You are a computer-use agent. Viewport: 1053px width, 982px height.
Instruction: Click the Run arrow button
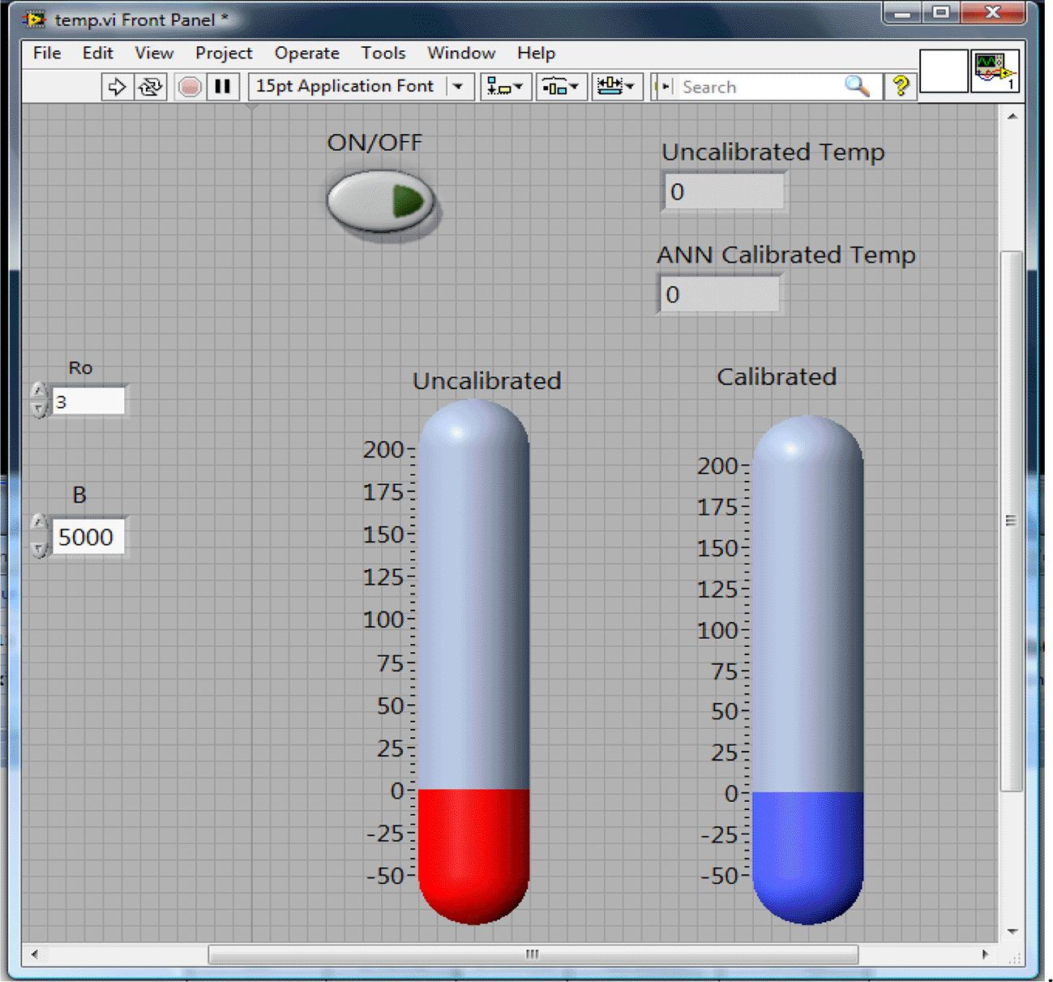coord(117,87)
